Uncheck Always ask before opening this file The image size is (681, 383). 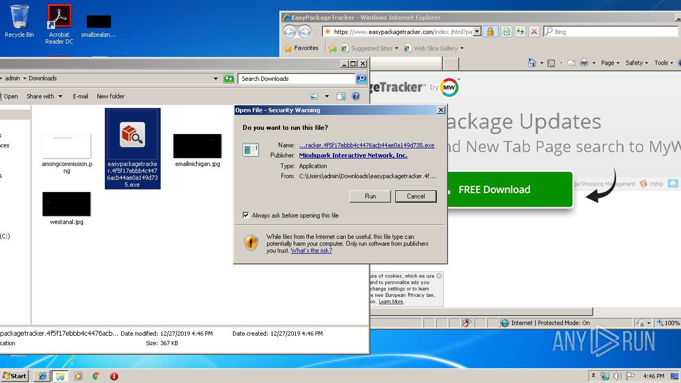pos(246,215)
